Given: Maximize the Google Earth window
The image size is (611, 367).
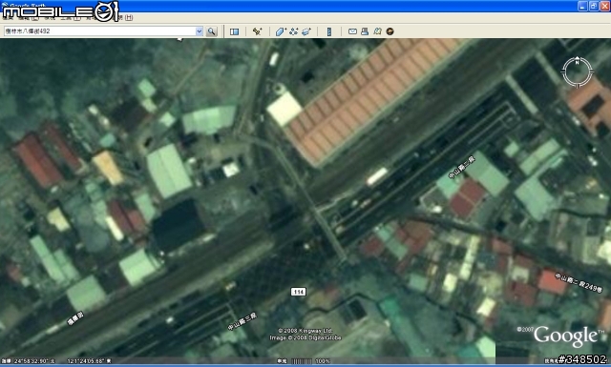Looking at the screenshot, I should [594, 6].
